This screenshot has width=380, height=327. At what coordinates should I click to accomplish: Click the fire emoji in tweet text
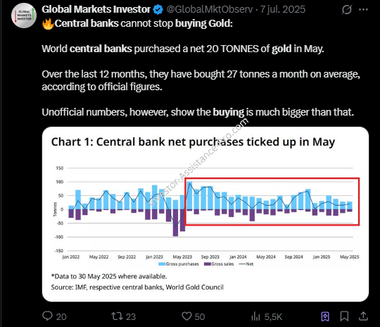point(48,24)
